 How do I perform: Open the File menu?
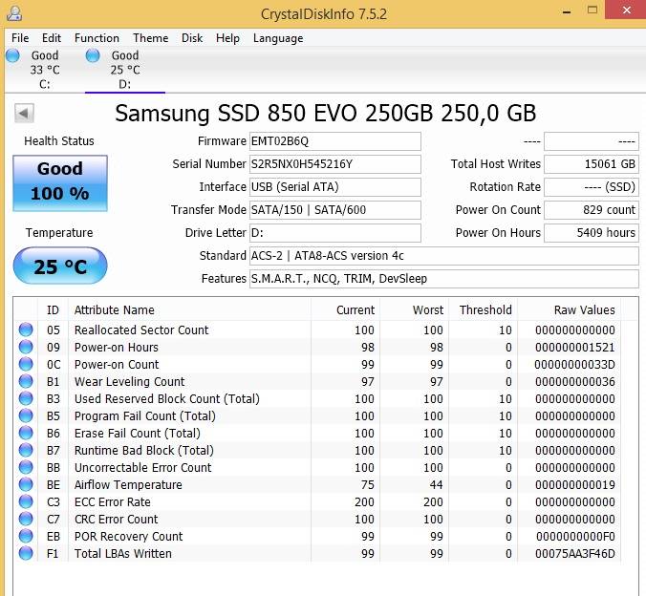click(x=20, y=38)
